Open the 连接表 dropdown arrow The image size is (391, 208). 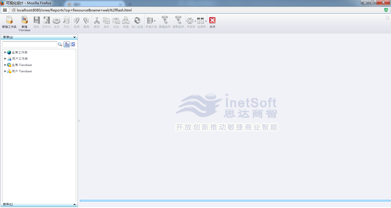pos(206,21)
